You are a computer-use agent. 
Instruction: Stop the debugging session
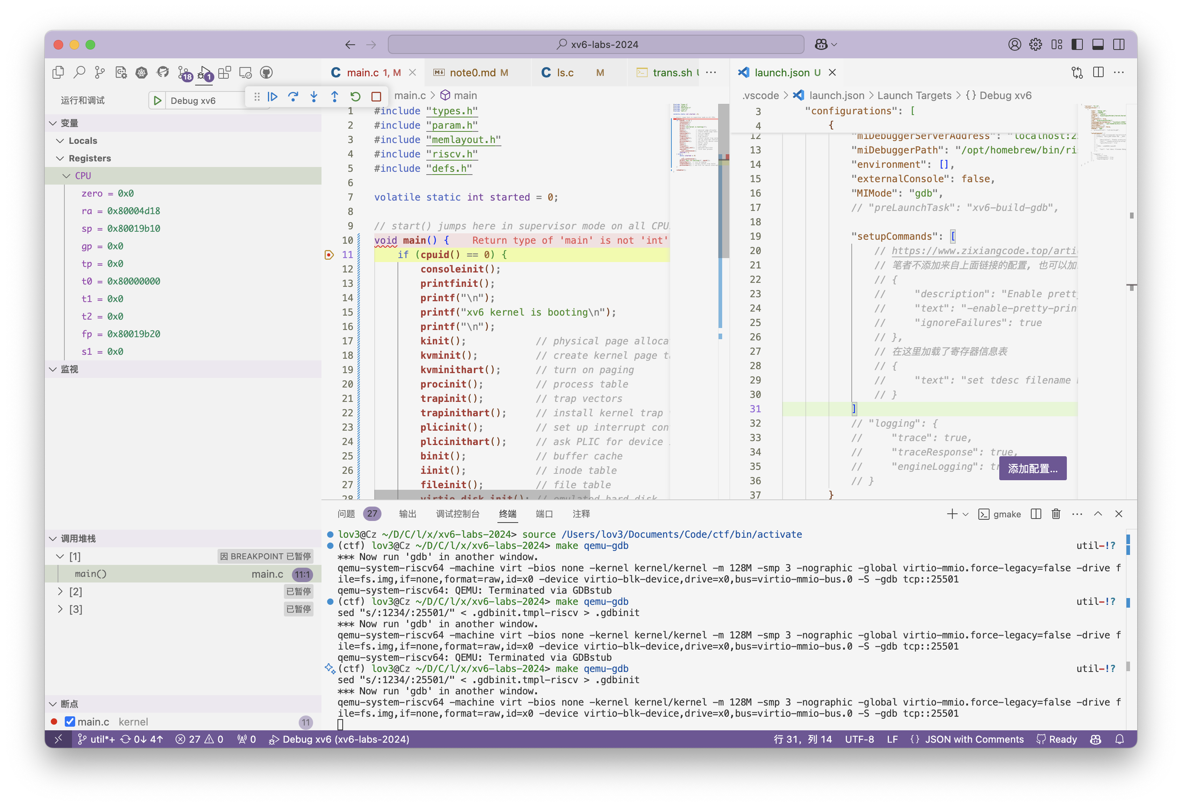pos(376,97)
